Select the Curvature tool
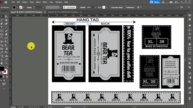 (6, 24)
